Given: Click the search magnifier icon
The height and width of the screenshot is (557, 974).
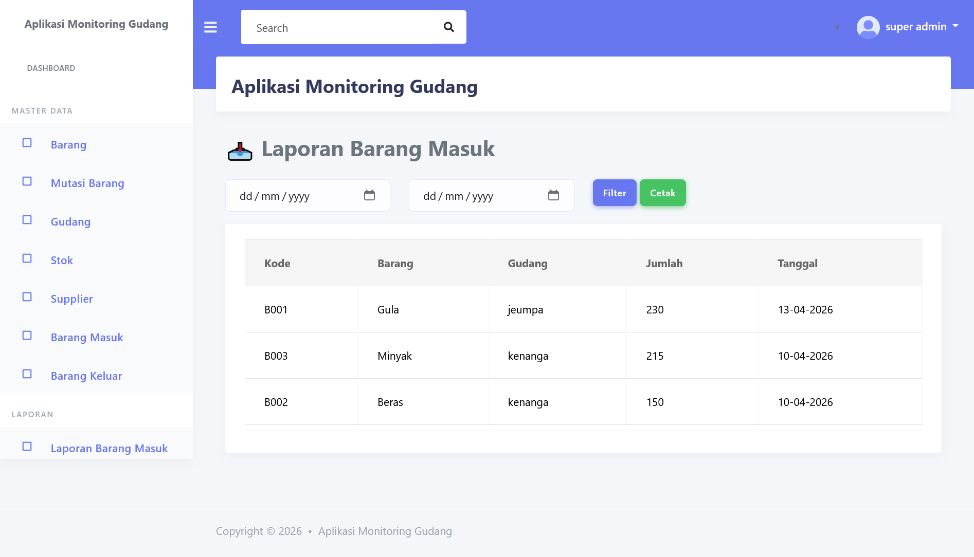Looking at the screenshot, I should (x=449, y=27).
